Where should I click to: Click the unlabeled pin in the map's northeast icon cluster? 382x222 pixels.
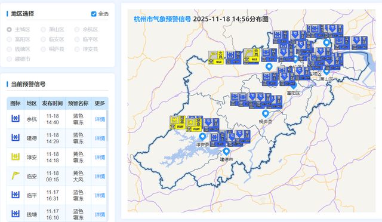pos(326,43)
